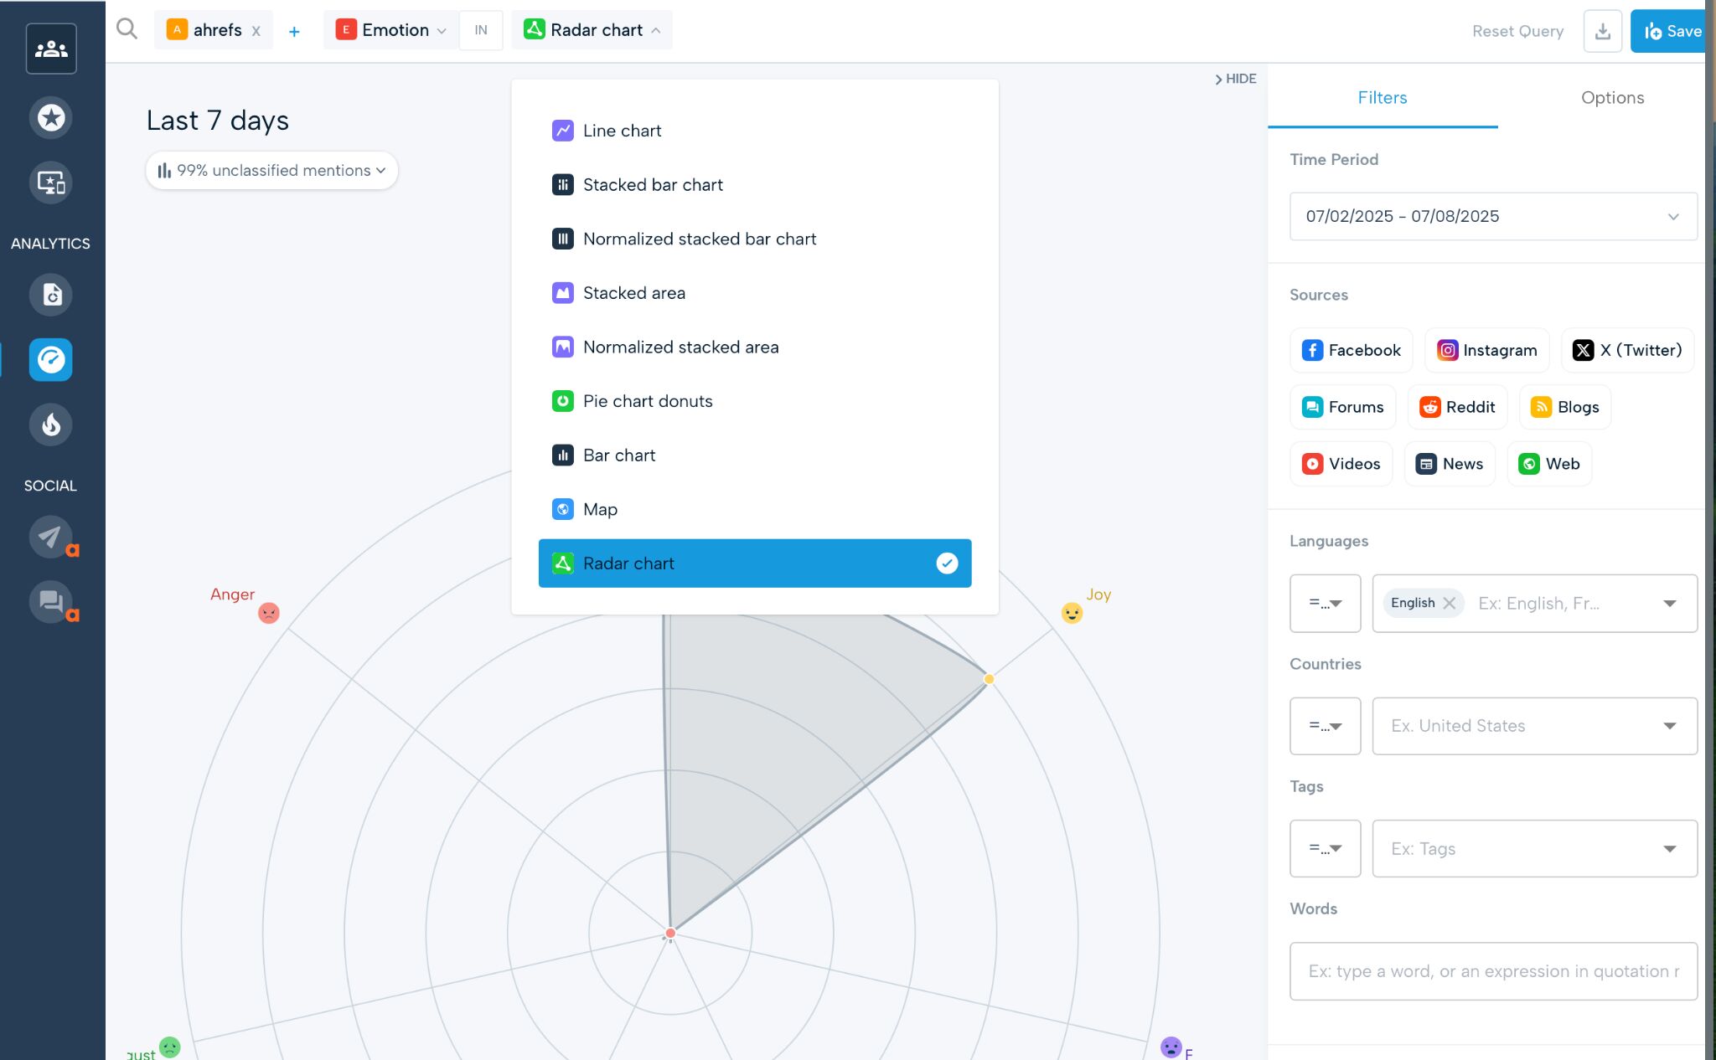The height and width of the screenshot is (1060, 1716).
Task: Click the Reset Query button
Action: 1517,31
